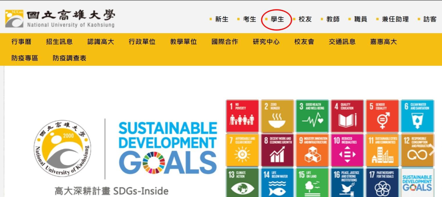Click the SDG 1 No Poverty tile
Viewport: 442px width, 197px height.
(242, 116)
